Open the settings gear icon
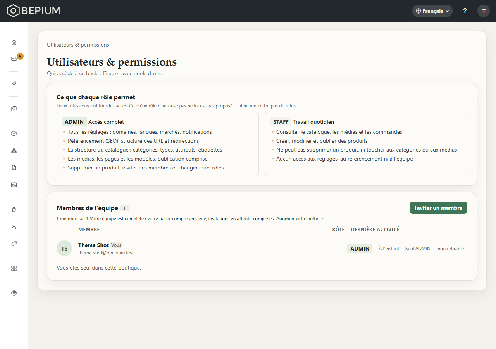 tap(14, 293)
